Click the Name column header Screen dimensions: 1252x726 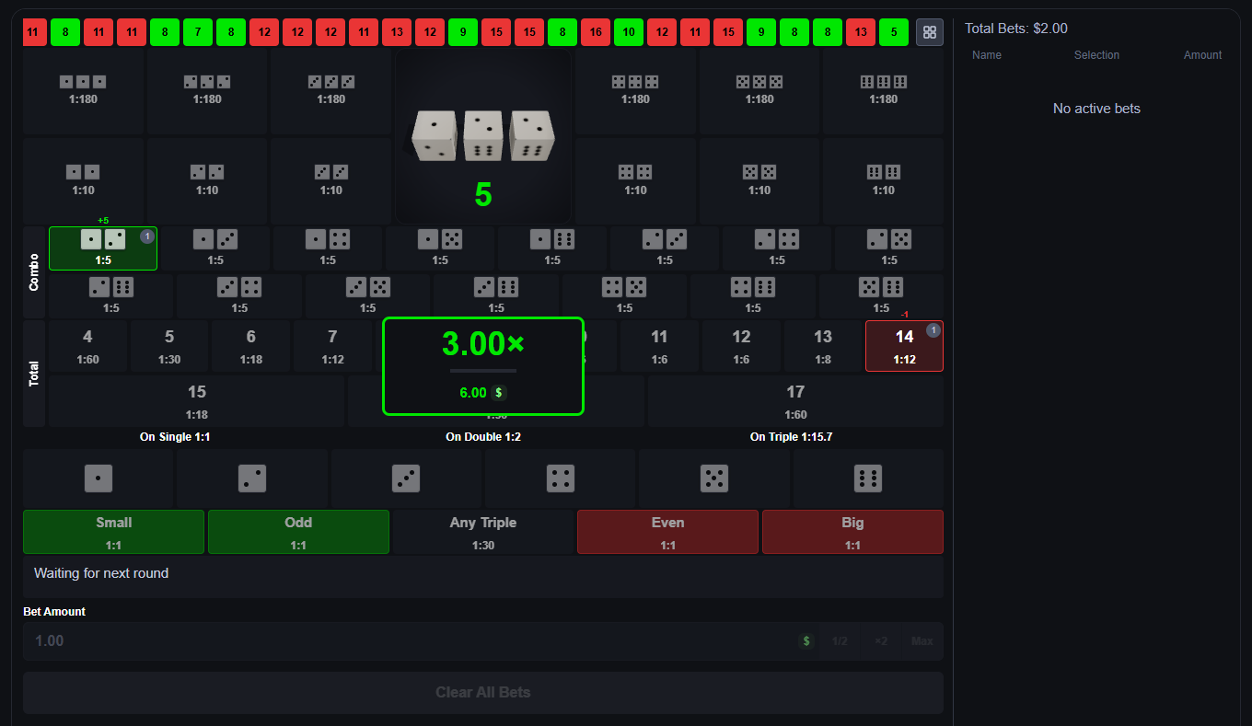coord(987,55)
